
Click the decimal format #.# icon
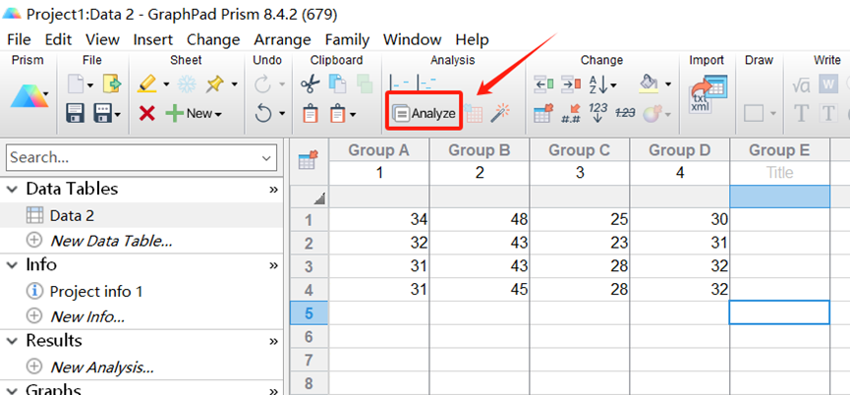tap(571, 114)
